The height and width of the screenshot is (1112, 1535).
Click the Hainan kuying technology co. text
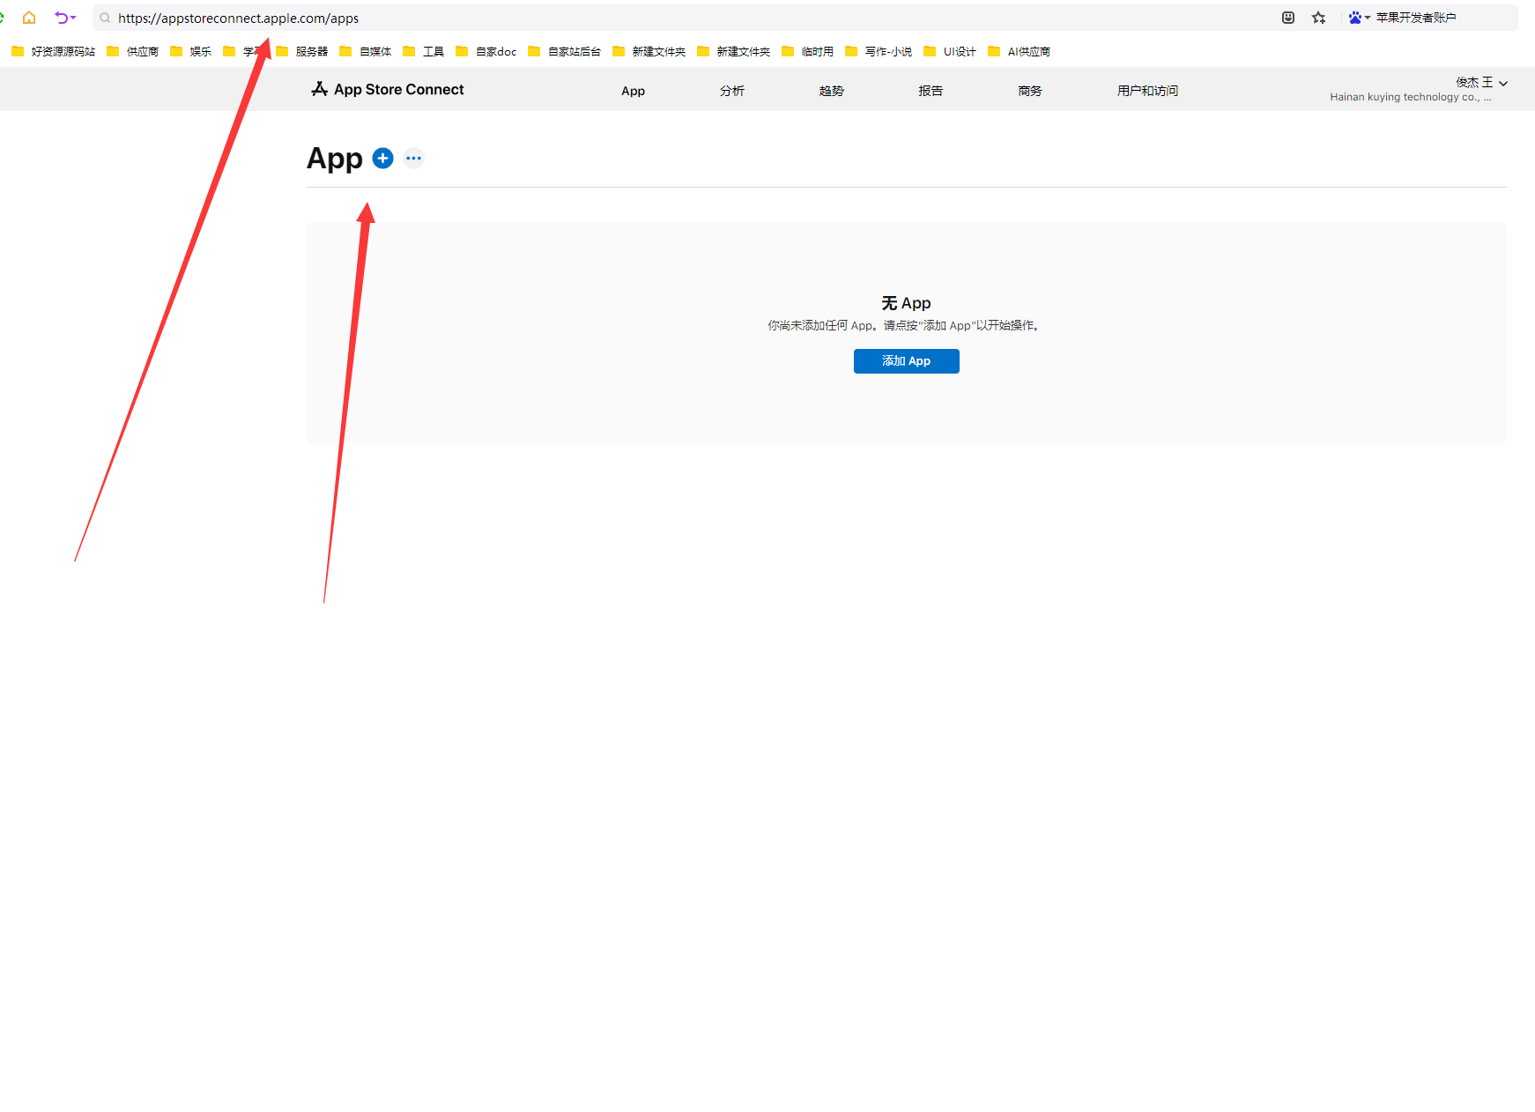click(x=1410, y=97)
